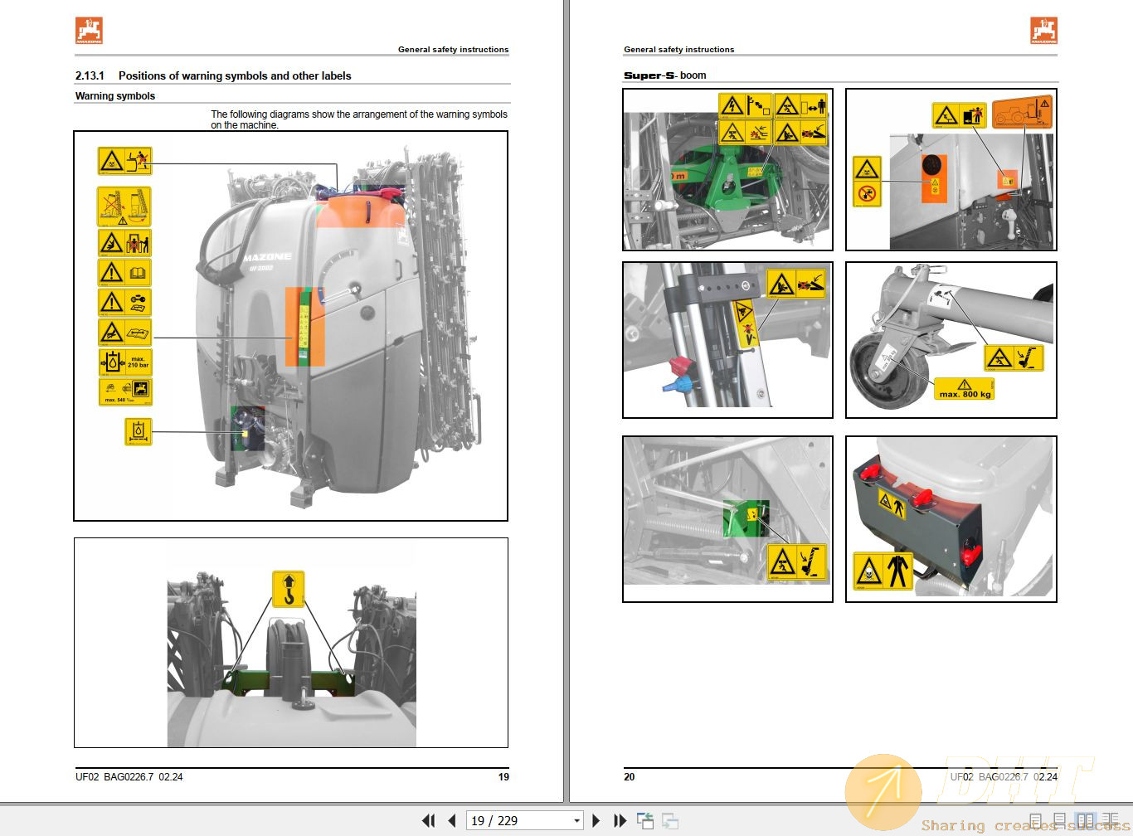Click the transport wheel photo

pyautogui.click(x=951, y=340)
